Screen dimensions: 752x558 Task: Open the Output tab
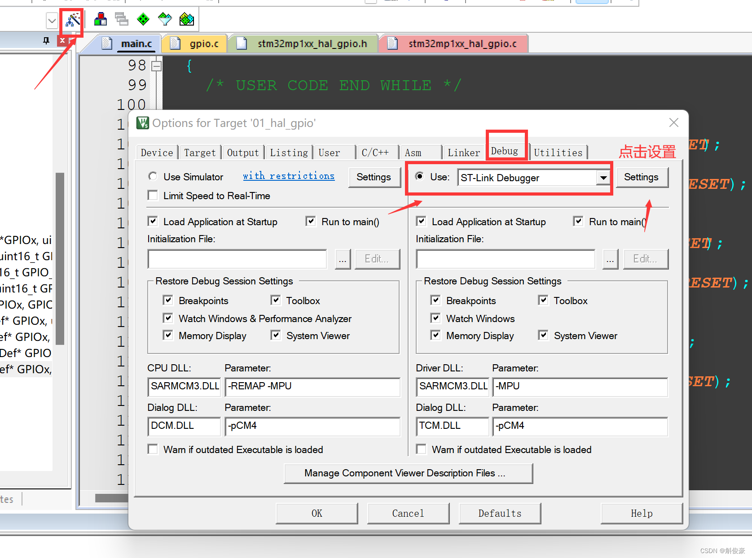point(243,153)
